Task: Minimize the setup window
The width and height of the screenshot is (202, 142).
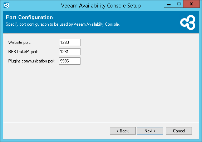Action: (169, 4)
